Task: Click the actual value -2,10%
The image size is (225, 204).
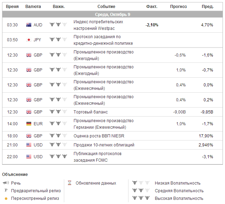Action: 152,25
